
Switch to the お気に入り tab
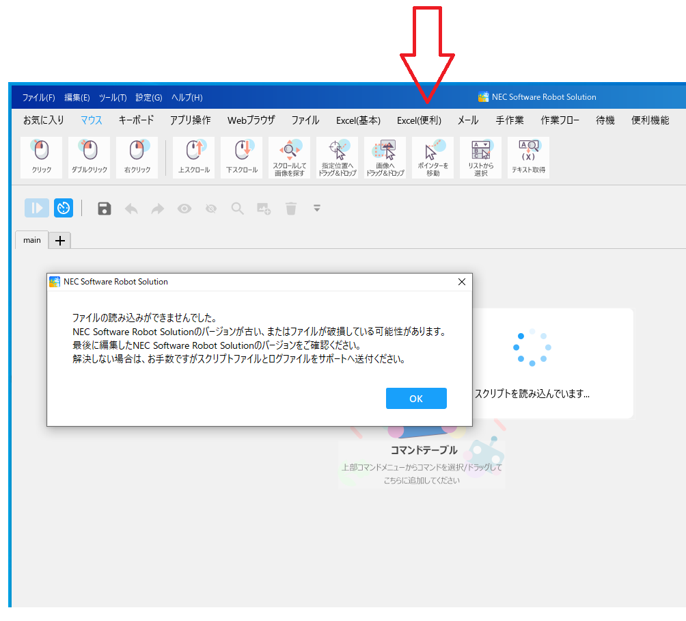click(43, 120)
